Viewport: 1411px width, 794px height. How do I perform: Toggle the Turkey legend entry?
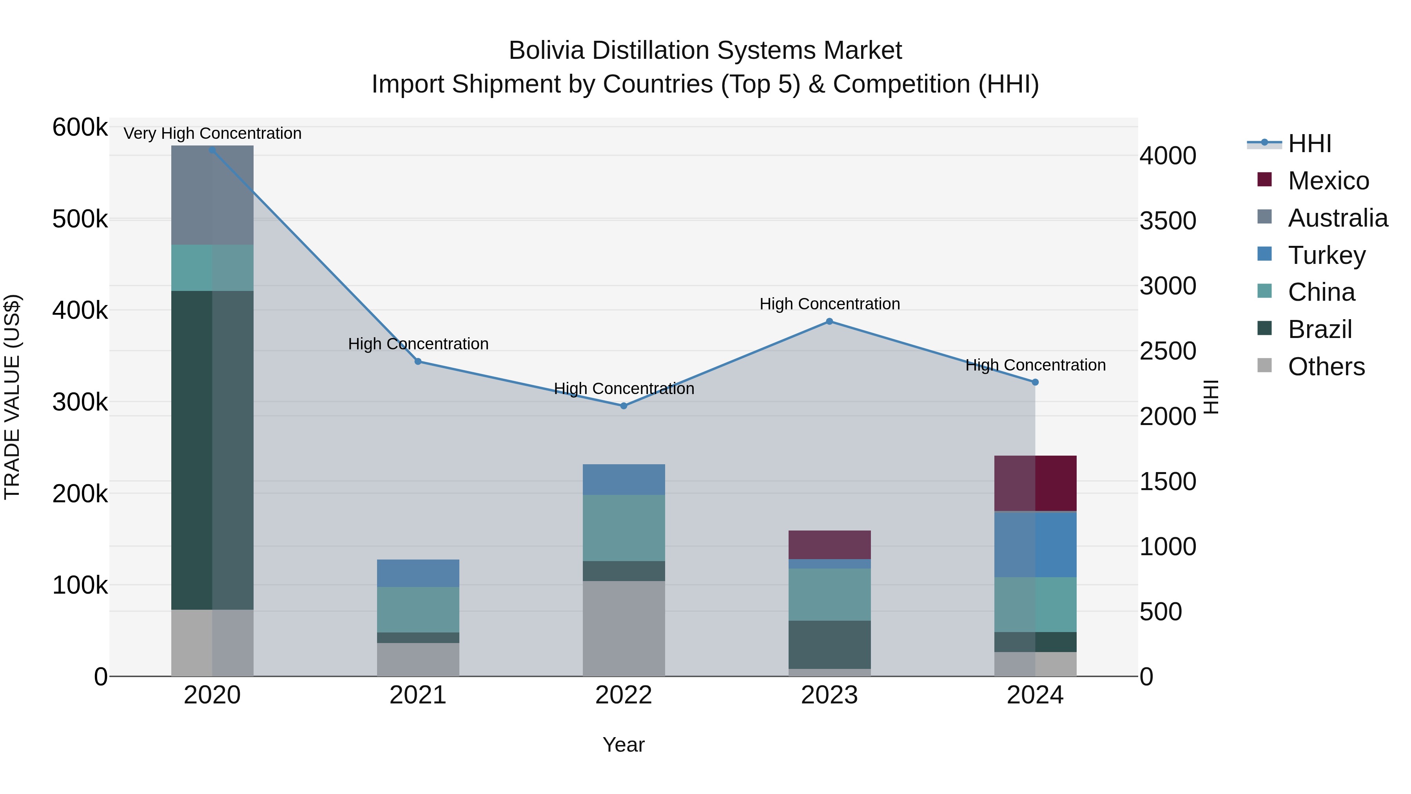[x=1311, y=255]
